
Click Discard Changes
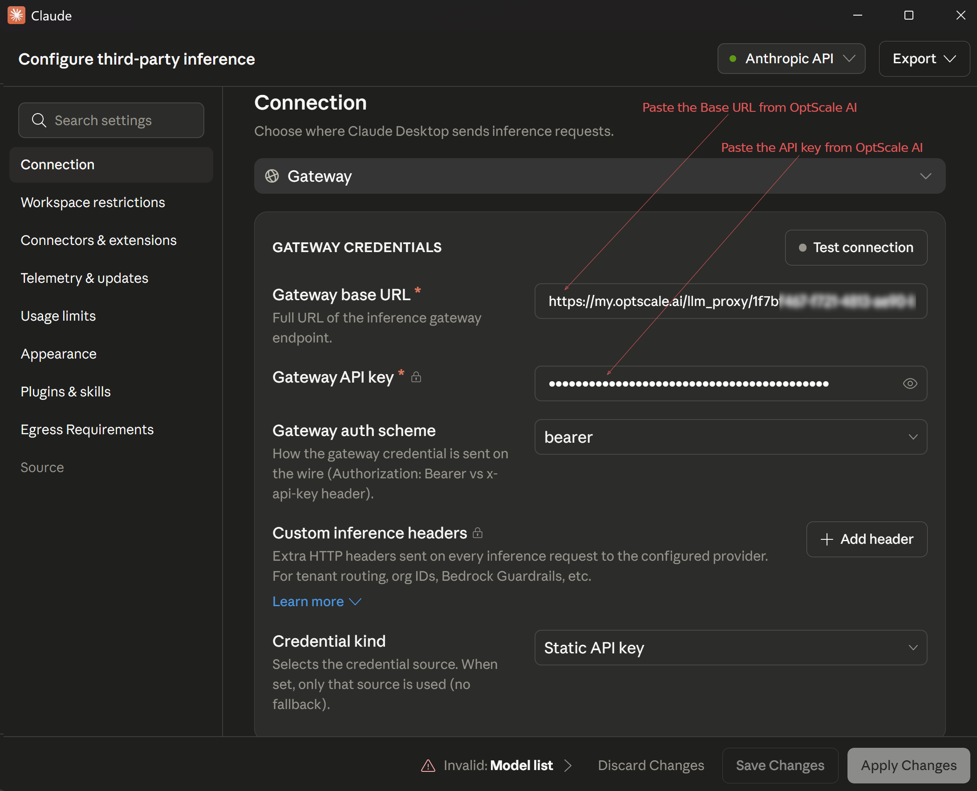click(x=651, y=766)
